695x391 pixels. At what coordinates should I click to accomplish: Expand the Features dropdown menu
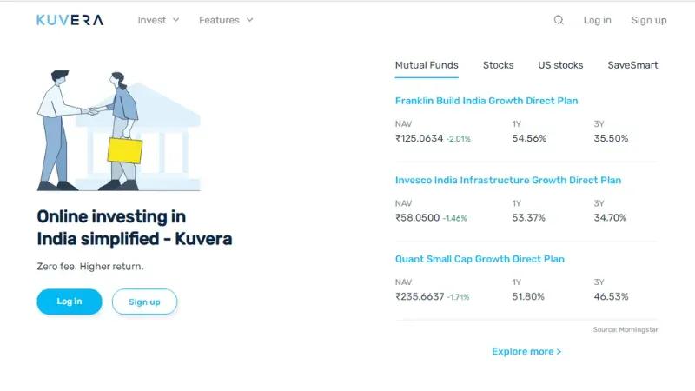226,20
